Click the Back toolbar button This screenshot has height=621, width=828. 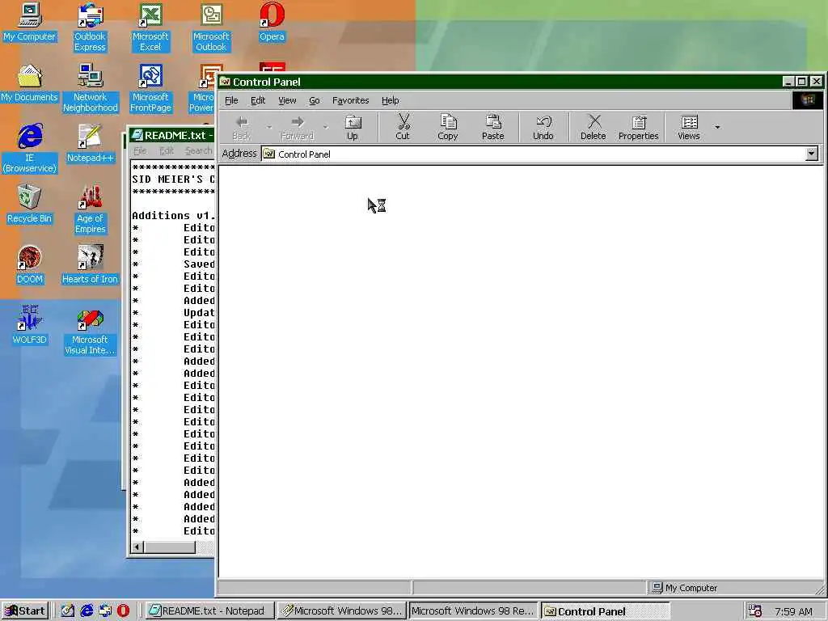click(242, 128)
